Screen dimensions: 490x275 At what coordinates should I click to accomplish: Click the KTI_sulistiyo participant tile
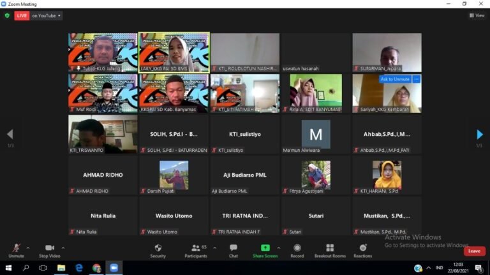coord(245,135)
